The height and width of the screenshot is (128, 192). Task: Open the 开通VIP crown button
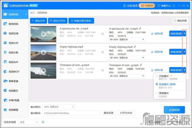click(x=147, y=6)
